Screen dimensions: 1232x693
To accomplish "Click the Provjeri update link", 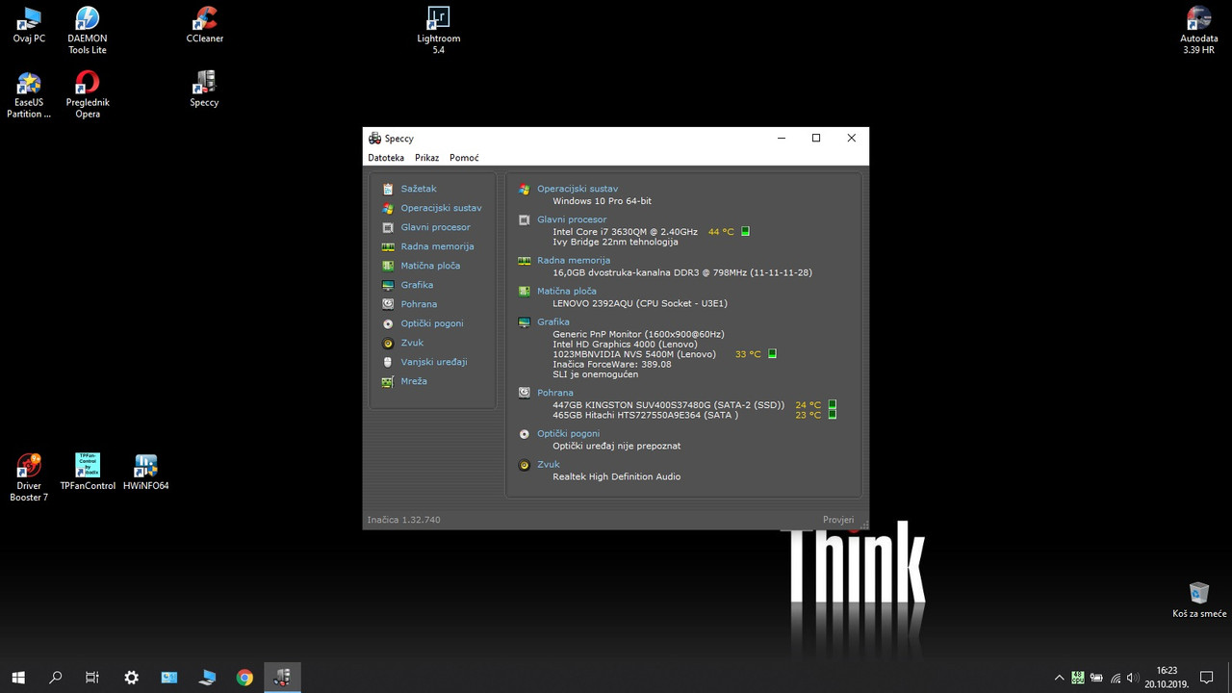I will coord(838,520).
